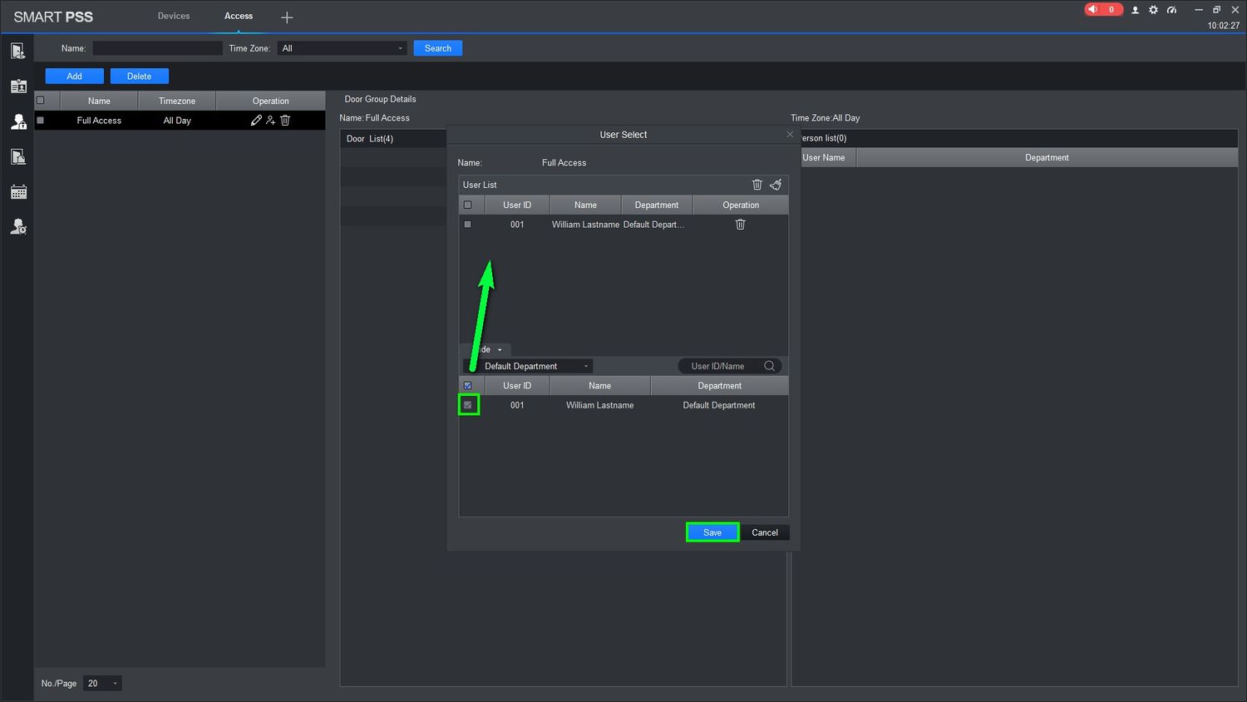Image resolution: width=1247 pixels, height=702 pixels.
Task: Click the broom clear icon in User List header
Action: tap(776, 185)
